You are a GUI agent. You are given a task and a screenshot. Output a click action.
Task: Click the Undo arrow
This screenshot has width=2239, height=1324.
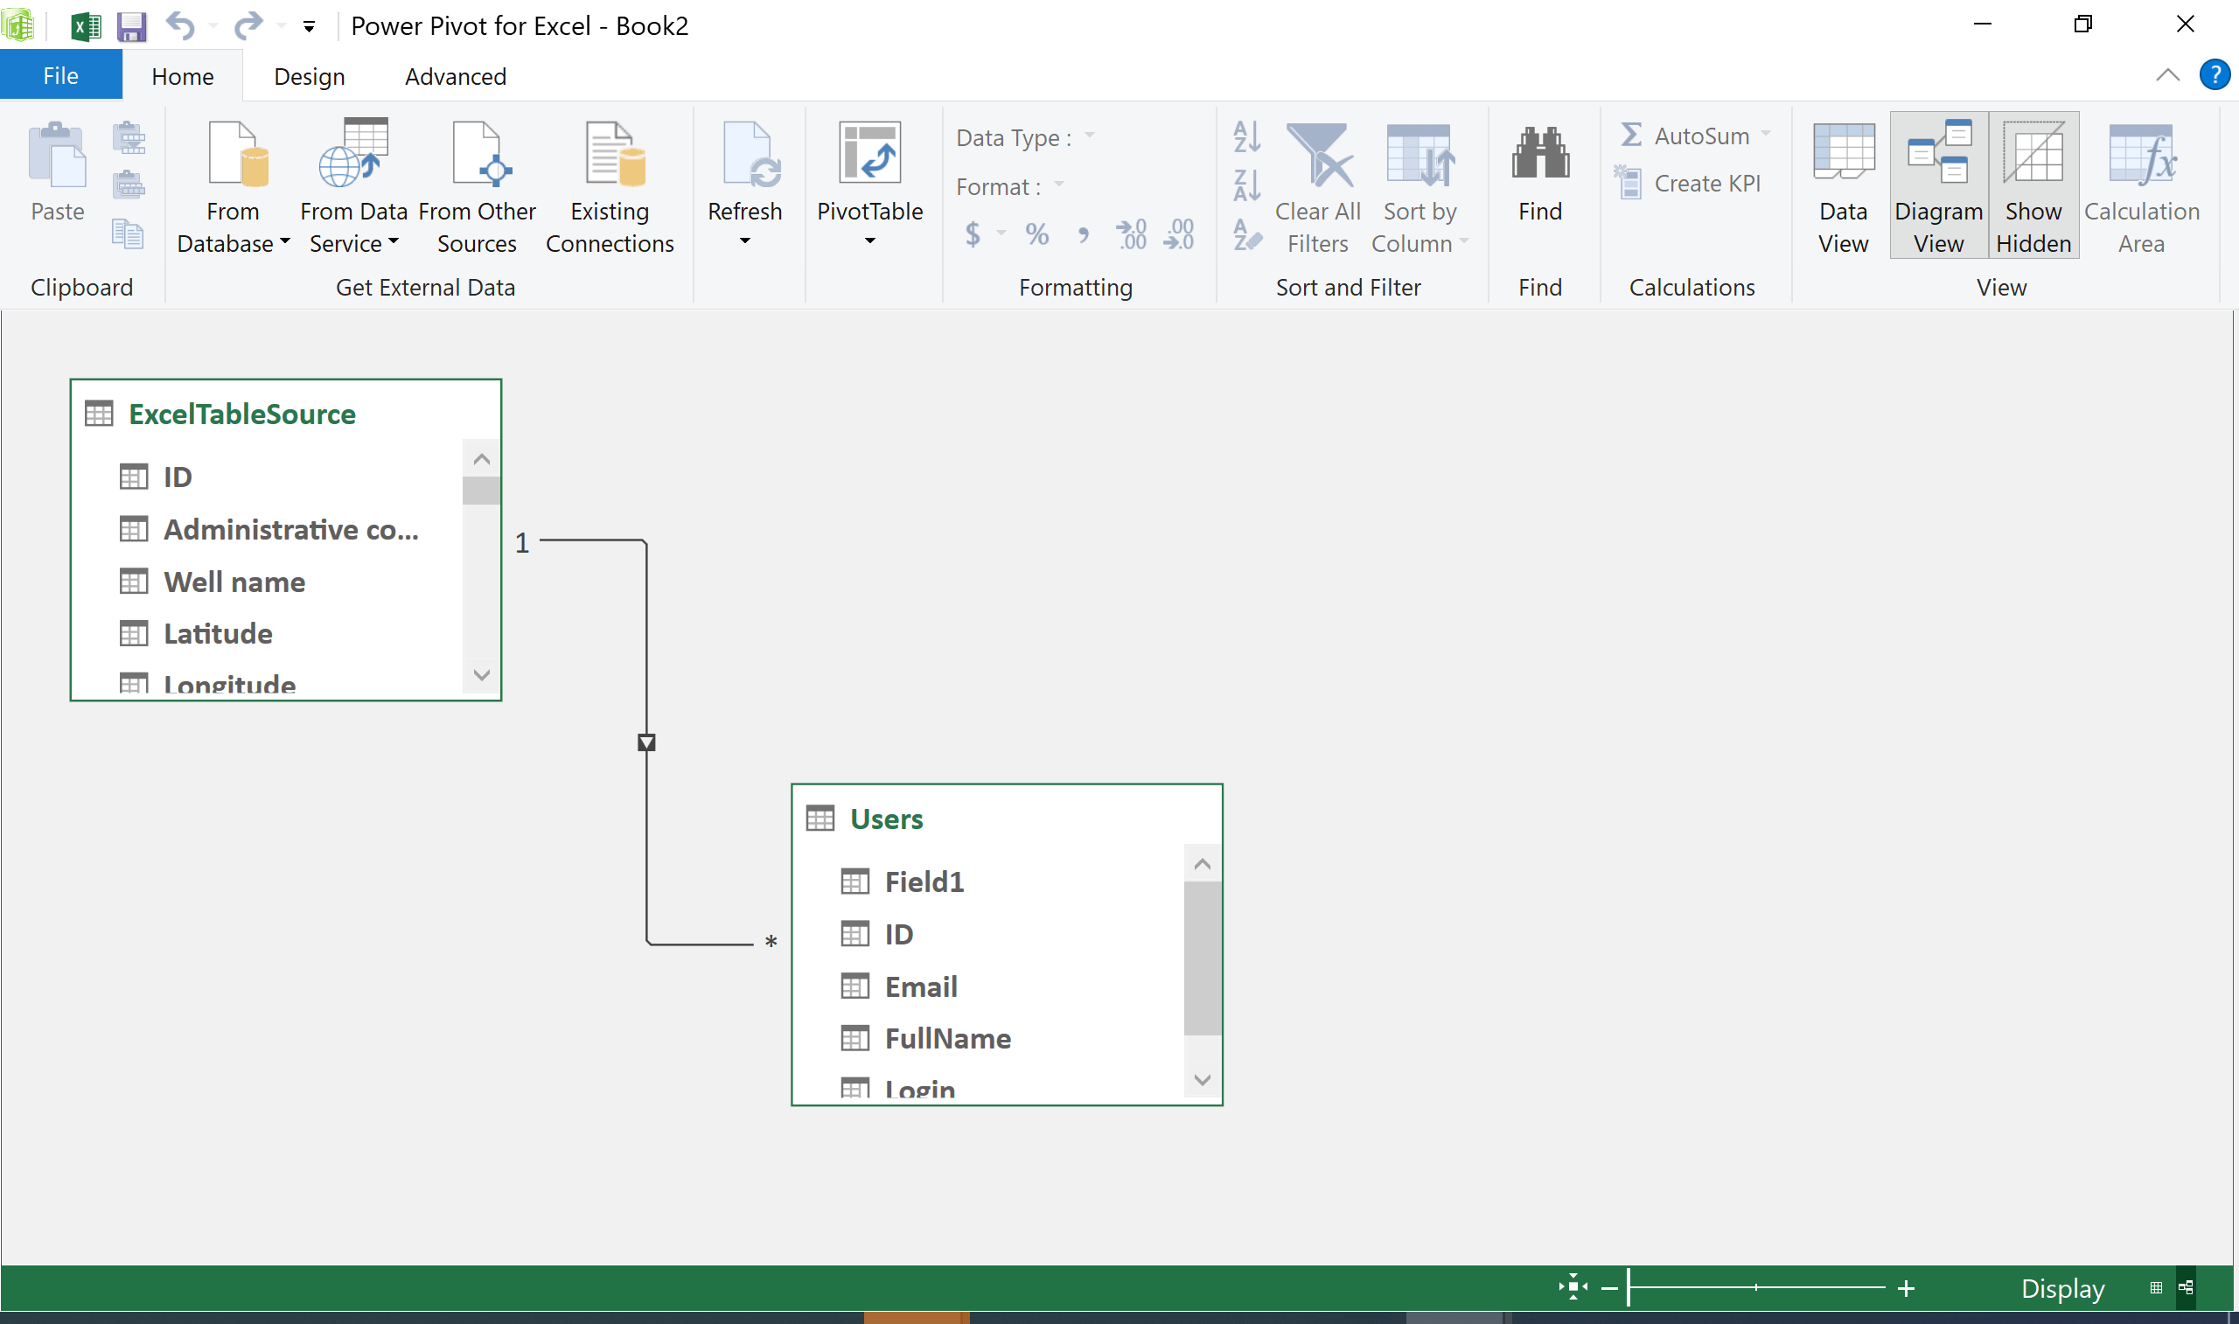(x=180, y=26)
